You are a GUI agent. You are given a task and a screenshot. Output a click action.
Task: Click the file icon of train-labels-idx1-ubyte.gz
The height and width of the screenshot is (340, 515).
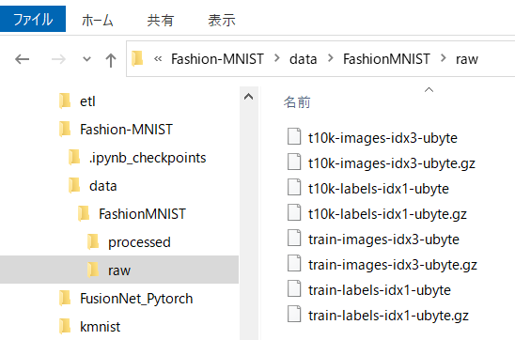(294, 314)
